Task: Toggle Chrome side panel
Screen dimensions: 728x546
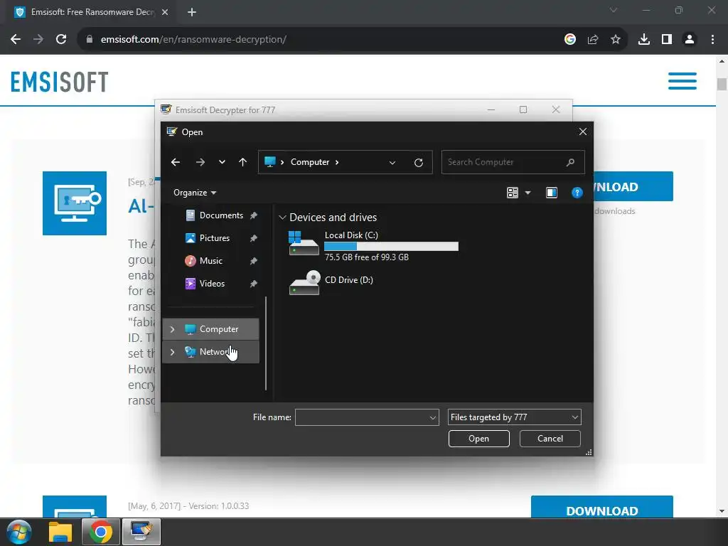Action: 667,40
